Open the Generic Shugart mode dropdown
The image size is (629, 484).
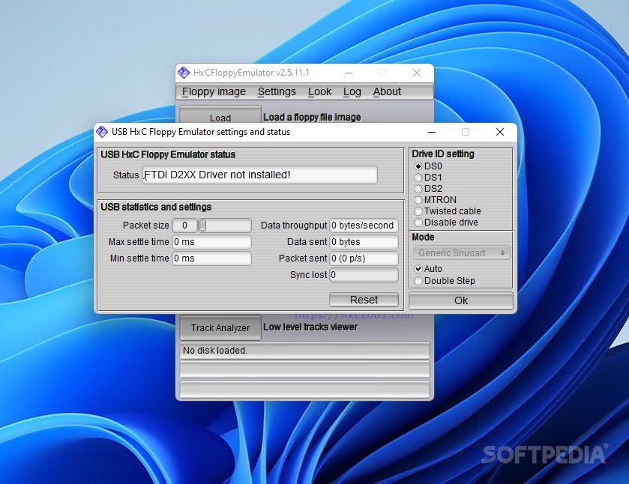coord(461,253)
